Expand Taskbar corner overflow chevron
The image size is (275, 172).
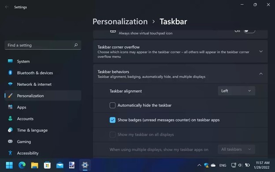(261, 52)
